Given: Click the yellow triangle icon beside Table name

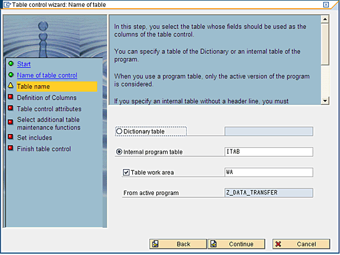Looking at the screenshot, I should tap(11, 85).
